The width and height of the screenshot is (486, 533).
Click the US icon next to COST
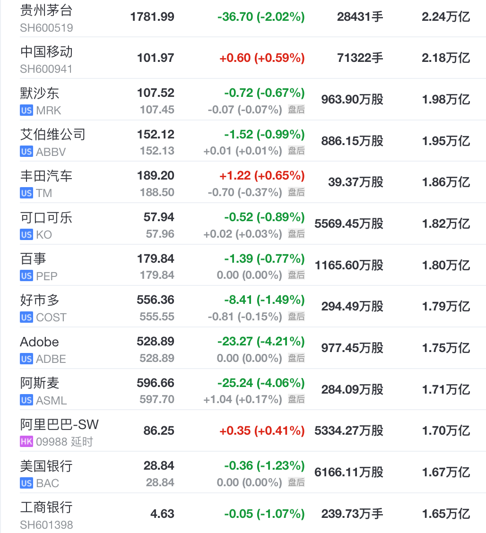point(26,318)
